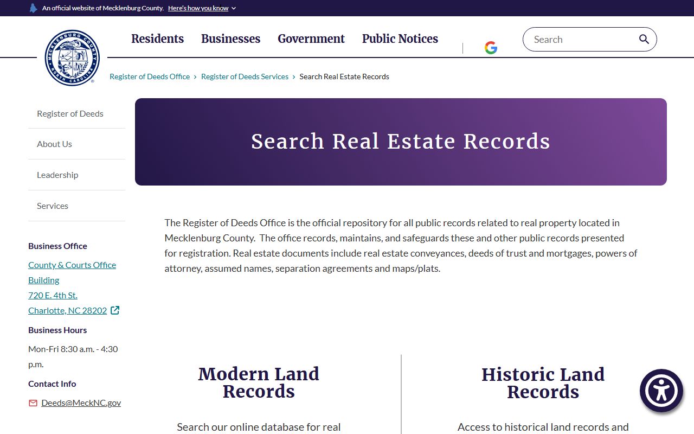The width and height of the screenshot is (694, 434).
Task: Go to the Leadership sidebar page
Action: click(x=57, y=175)
